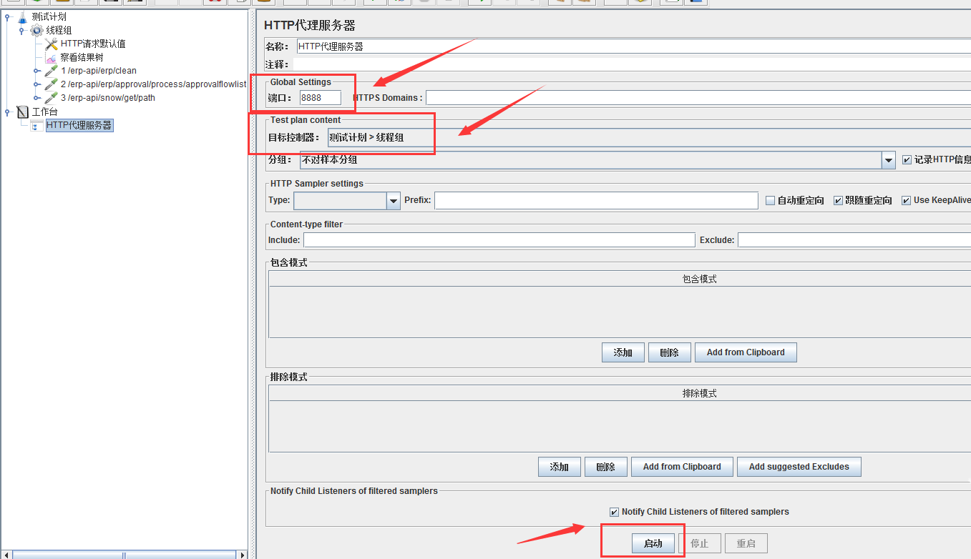The width and height of the screenshot is (971, 559).
Task: Expand the 2 approvalflowlist request node
Action: 36,84
